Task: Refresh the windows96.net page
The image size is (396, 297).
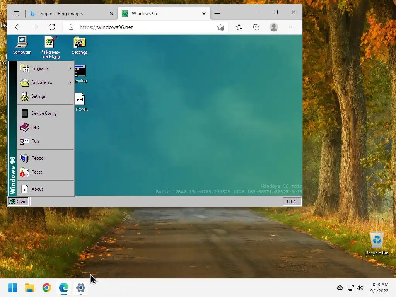Action: point(52,27)
